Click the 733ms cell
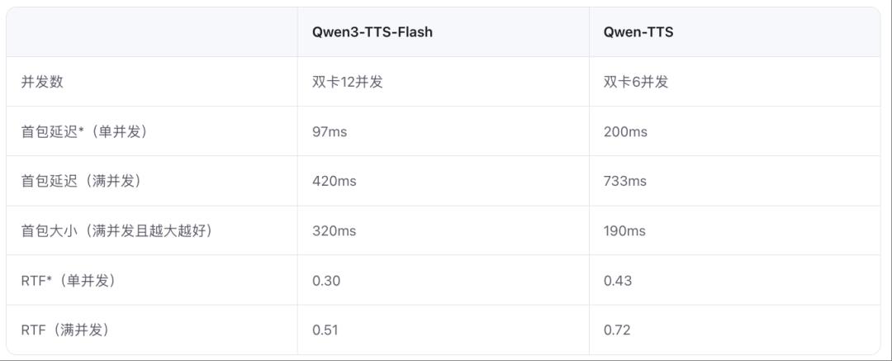The image size is (892, 361). [x=624, y=181]
